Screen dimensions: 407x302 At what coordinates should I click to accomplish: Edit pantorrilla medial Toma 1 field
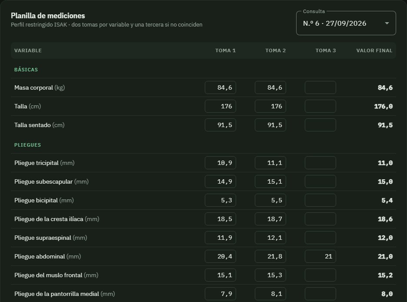220,294
